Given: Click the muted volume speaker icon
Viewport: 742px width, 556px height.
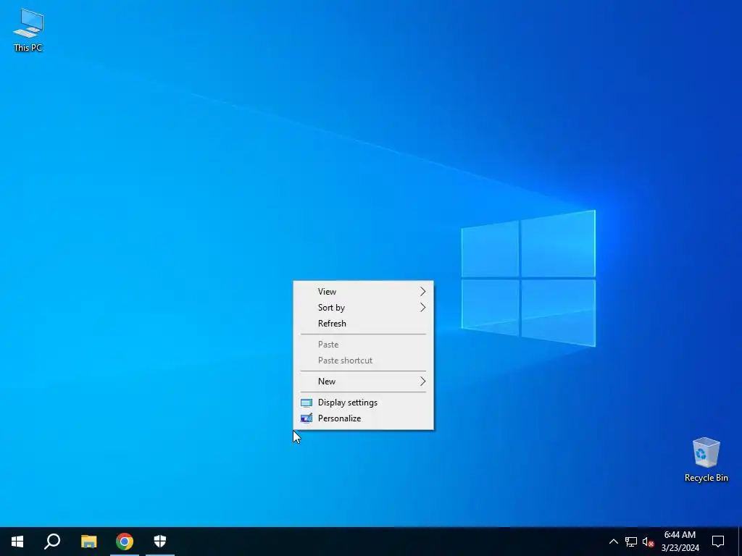Looking at the screenshot, I should (649, 542).
